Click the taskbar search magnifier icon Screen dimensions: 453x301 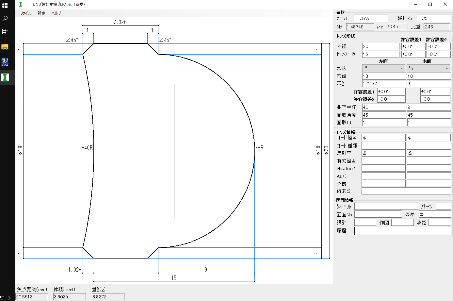coord(5,19)
